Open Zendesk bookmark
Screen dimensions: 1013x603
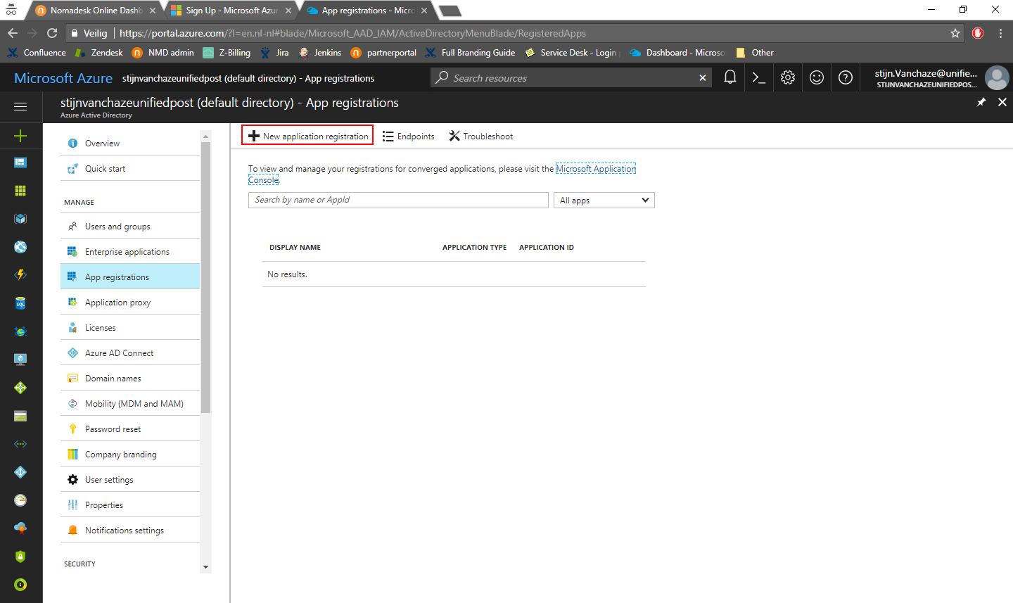tap(99, 53)
